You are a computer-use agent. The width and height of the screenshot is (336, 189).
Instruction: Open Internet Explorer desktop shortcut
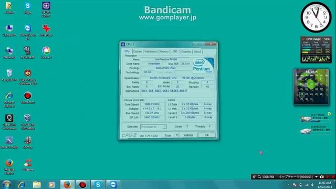[9, 99]
